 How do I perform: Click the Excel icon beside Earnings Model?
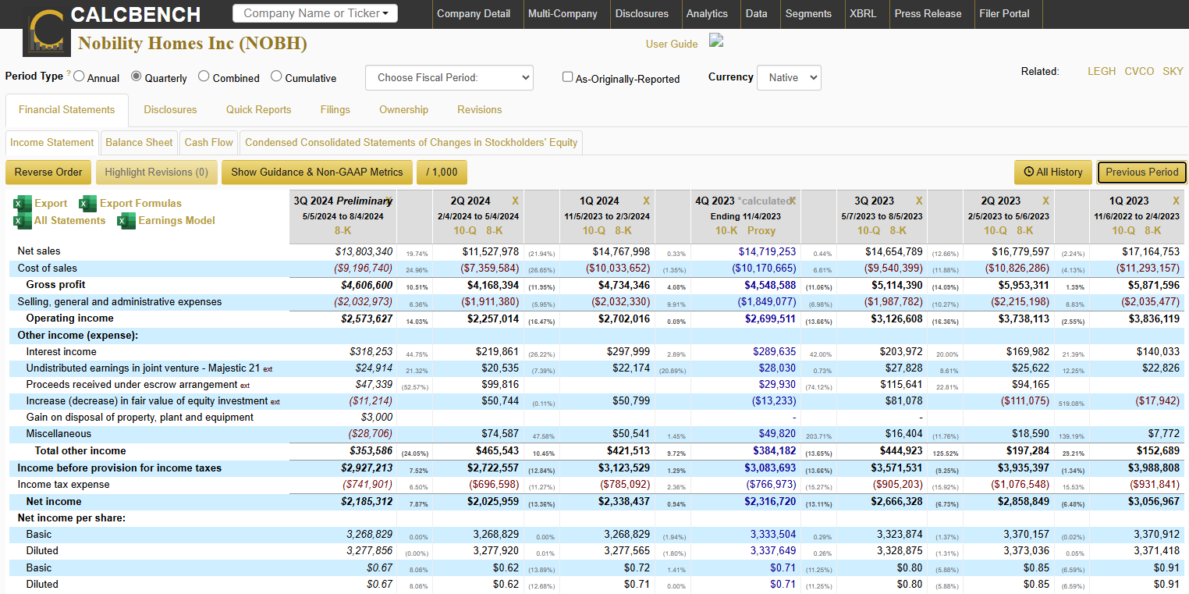(x=126, y=221)
